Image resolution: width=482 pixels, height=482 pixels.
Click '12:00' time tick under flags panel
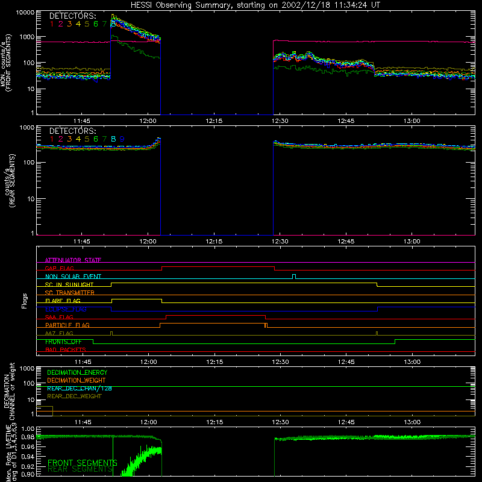tap(148, 362)
